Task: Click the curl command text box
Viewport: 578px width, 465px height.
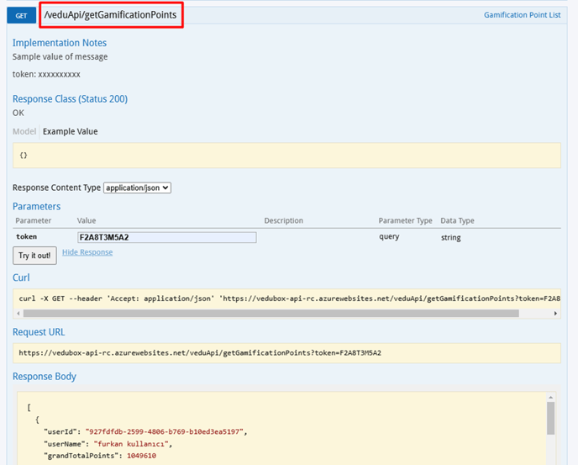Action: [286, 298]
